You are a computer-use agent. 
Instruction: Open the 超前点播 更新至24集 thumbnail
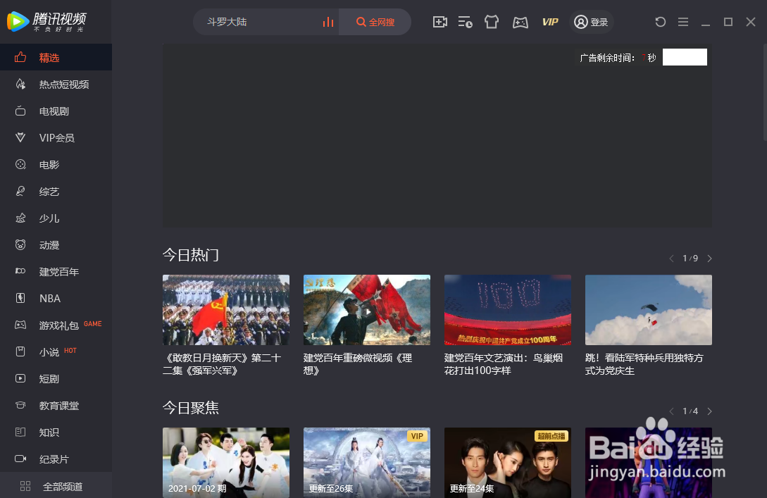click(508, 463)
